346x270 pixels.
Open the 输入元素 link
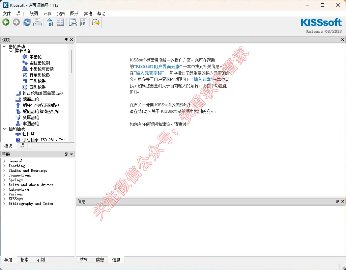click(x=202, y=79)
